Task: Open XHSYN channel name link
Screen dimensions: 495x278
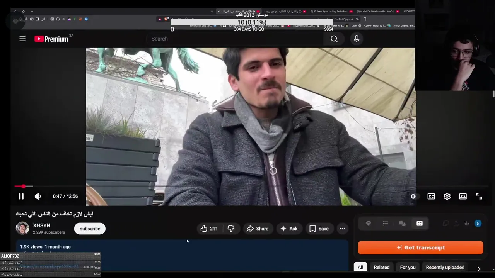Action: point(41,225)
